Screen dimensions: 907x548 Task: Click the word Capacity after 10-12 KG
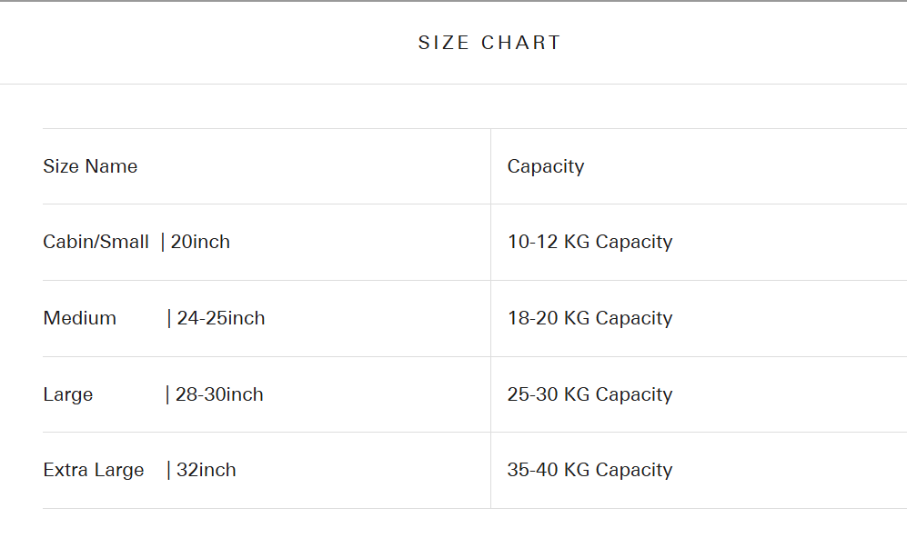coord(634,242)
